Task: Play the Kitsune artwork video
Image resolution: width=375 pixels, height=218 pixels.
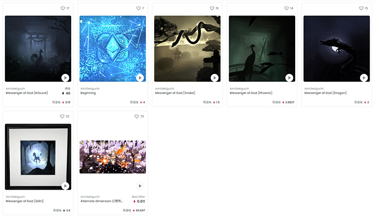Action: (x=65, y=78)
